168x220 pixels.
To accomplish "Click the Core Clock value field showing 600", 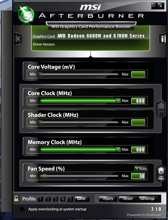I will (x=138, y=101).
